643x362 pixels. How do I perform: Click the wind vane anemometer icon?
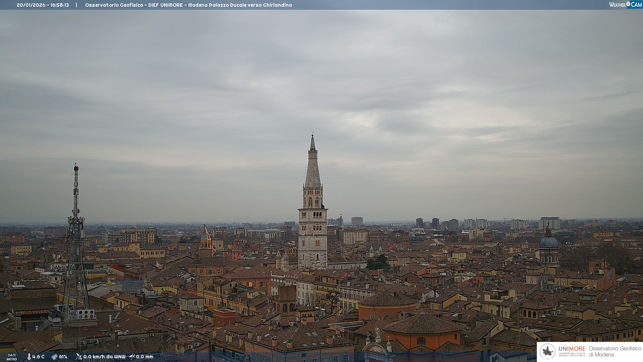[x=79, y=357]
